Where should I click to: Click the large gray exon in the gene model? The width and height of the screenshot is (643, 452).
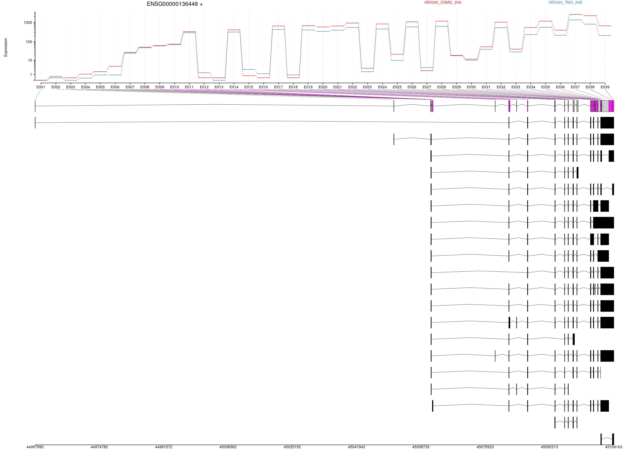point(605,106)
